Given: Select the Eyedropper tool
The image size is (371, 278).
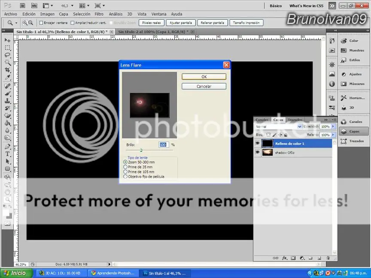Looking at the screenshot, I should 7,77.
